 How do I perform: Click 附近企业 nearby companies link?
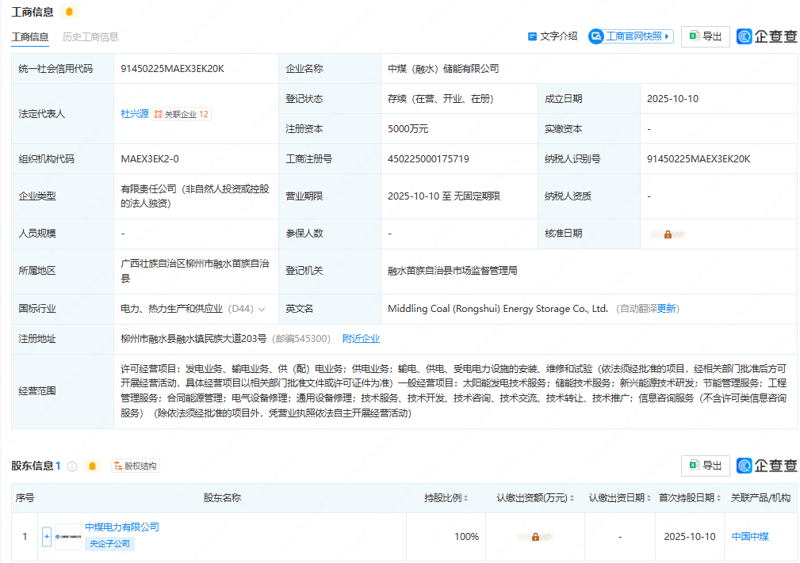point(361,339)
